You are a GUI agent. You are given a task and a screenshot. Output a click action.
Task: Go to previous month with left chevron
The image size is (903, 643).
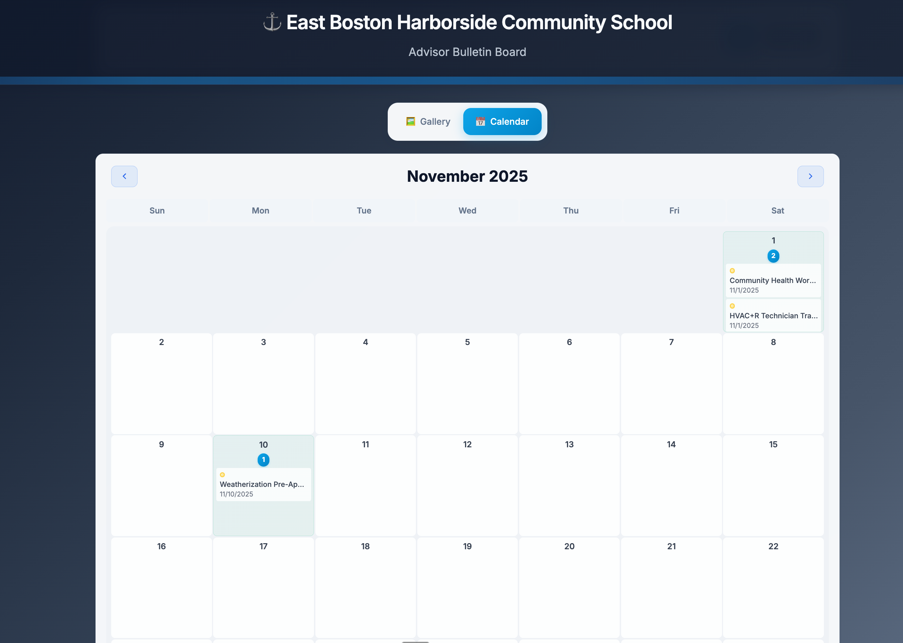coord(124,176)
